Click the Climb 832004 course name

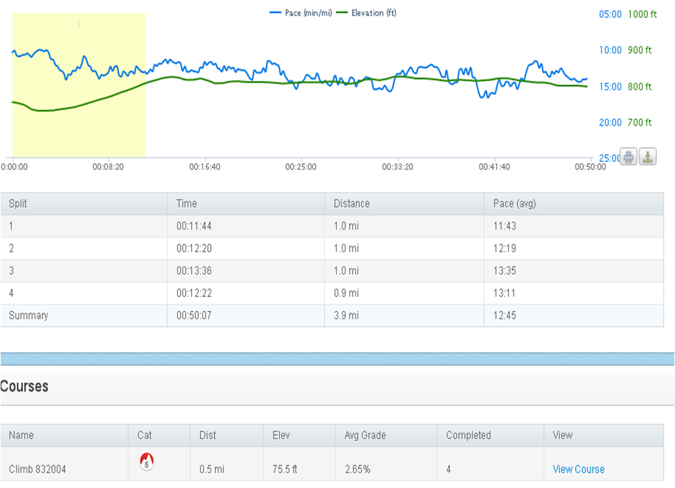(37, 469)
